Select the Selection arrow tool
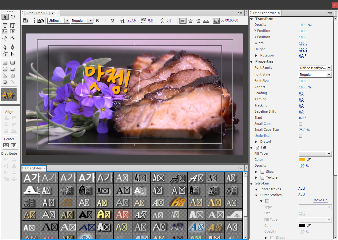Image resolution: width=338 pixels, height=240 pixels. pos(5,17)
